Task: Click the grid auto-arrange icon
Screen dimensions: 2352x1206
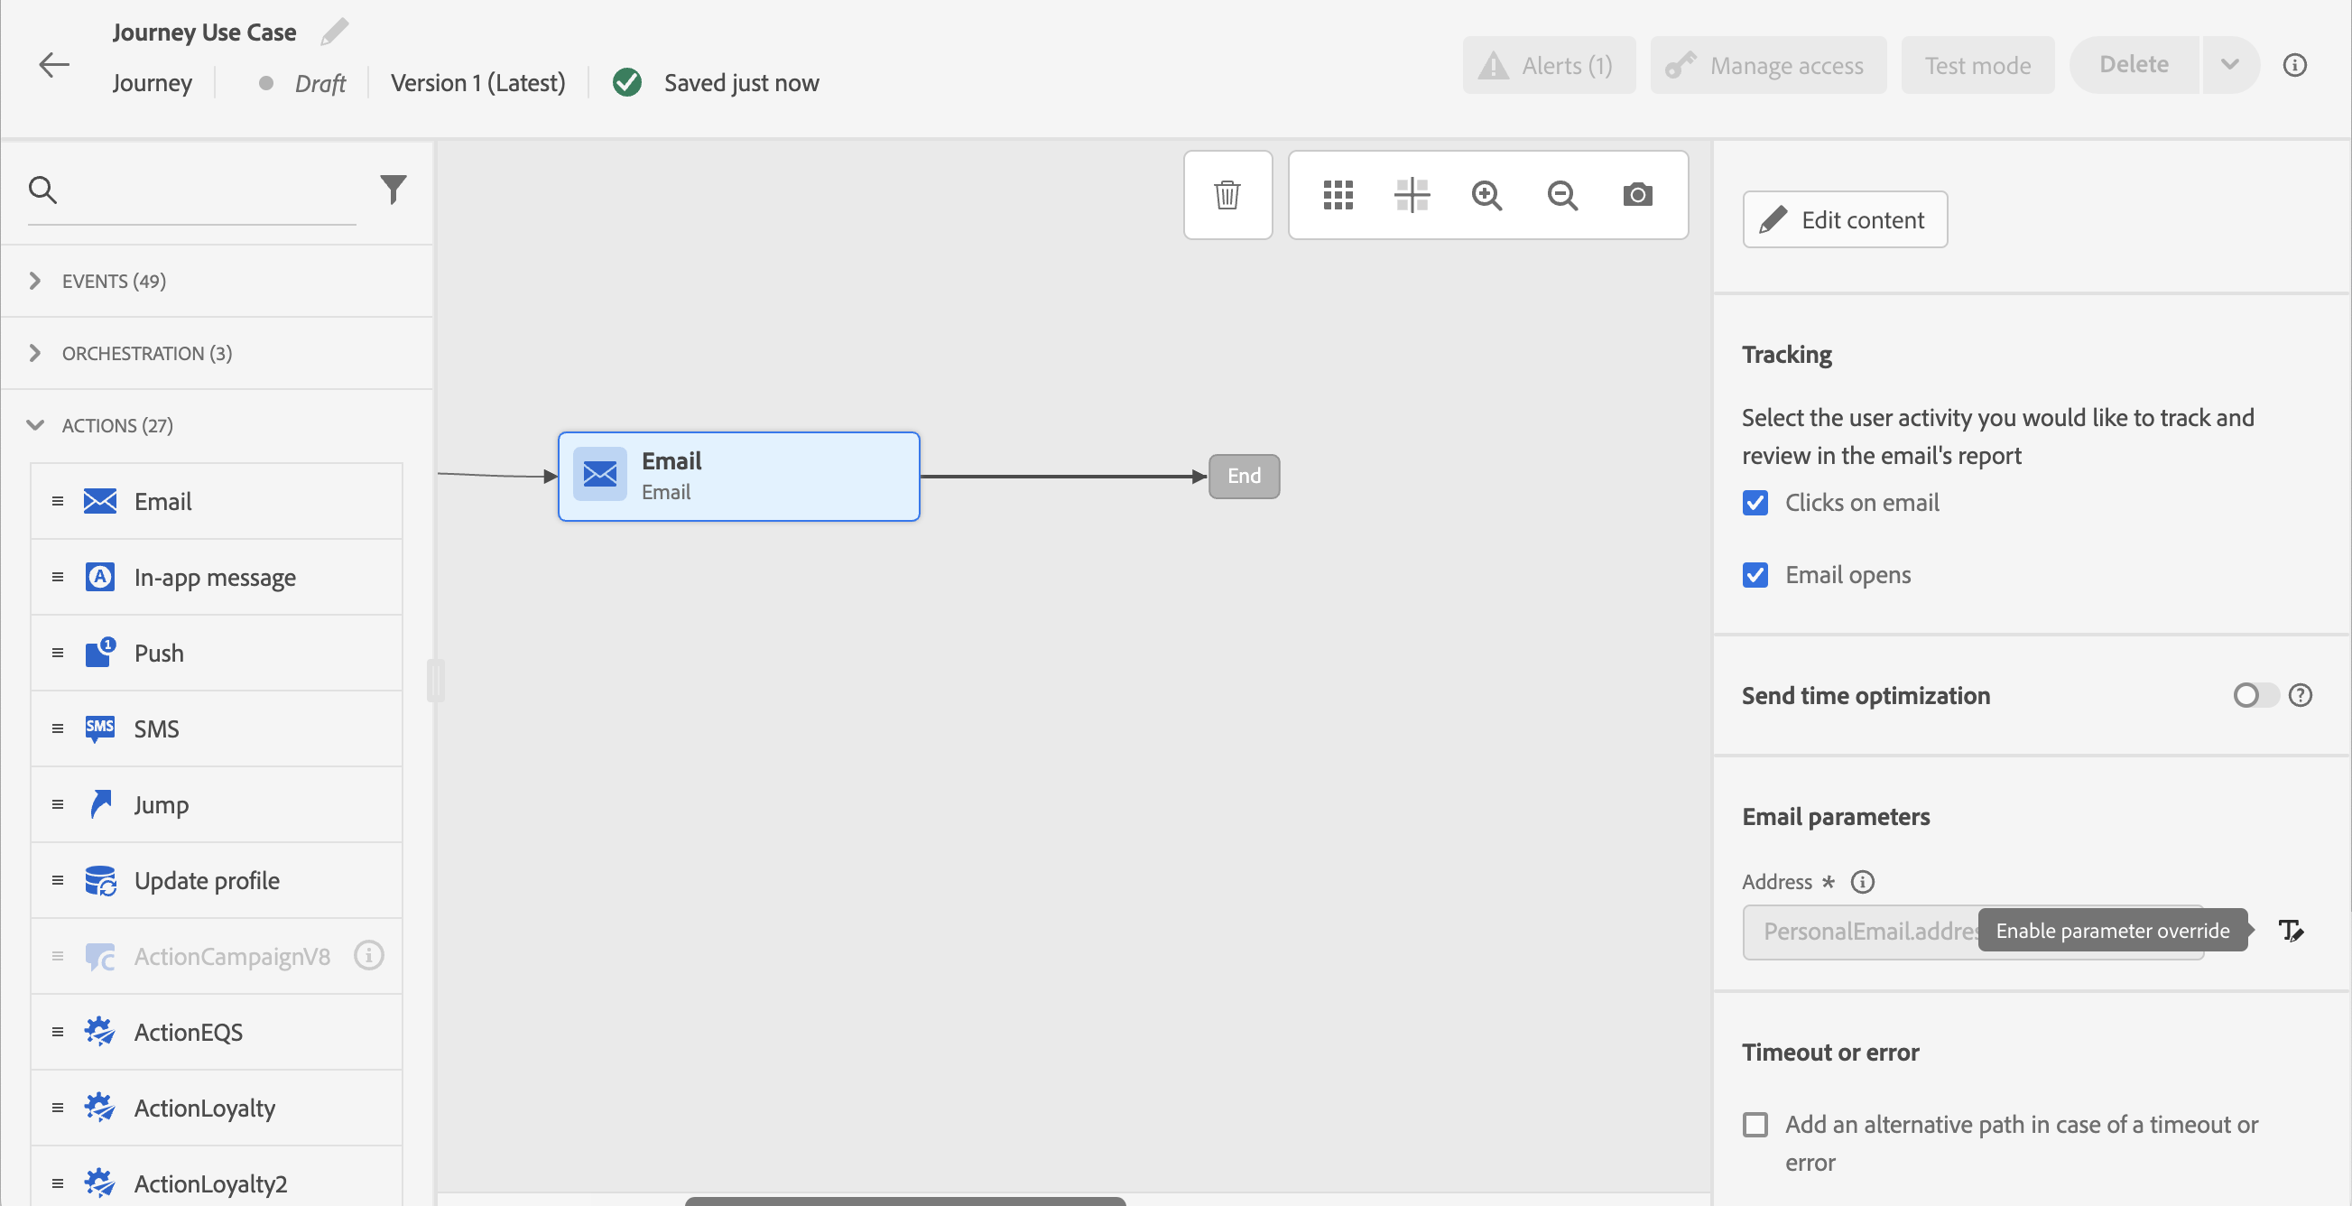Action: coord(1338,194)
